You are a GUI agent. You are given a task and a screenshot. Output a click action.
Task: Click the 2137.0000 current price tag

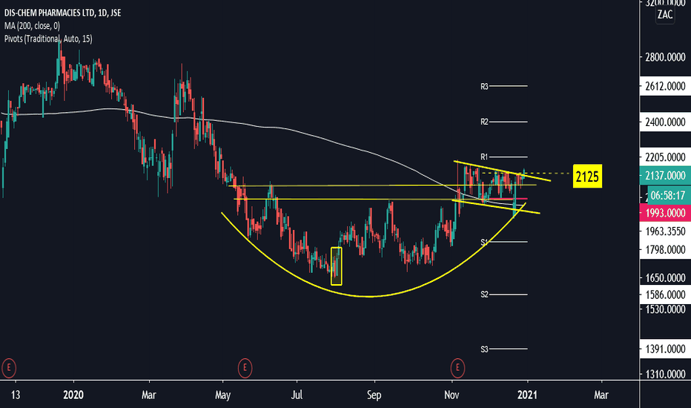(x=665, y=176)
